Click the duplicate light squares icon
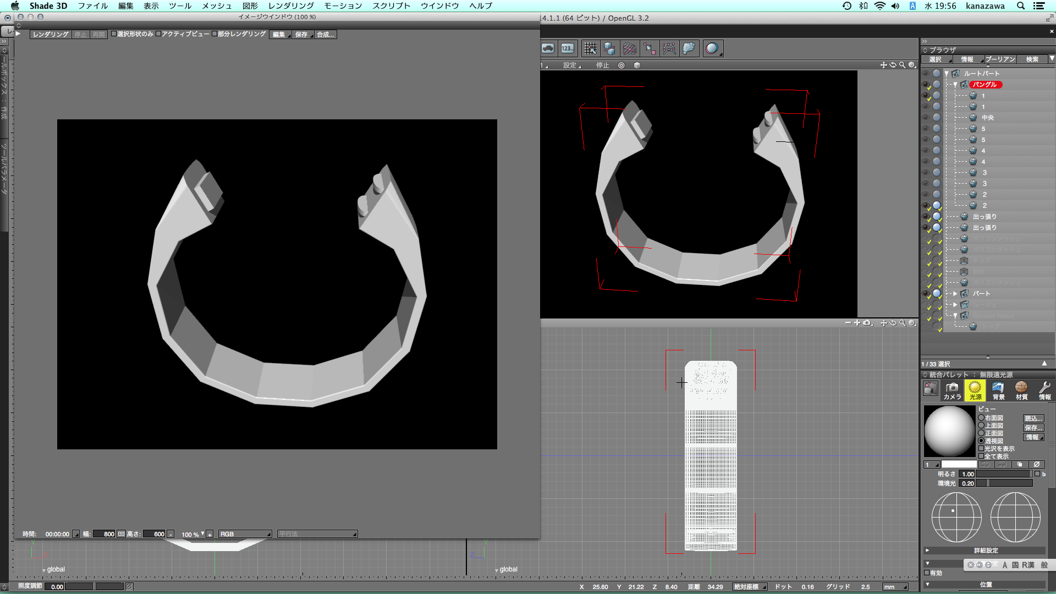This screenshot has width=1056, height=594. pos(1020,465)
